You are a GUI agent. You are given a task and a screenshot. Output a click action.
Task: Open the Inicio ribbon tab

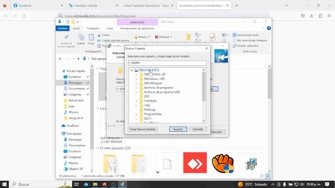(76, 28)
